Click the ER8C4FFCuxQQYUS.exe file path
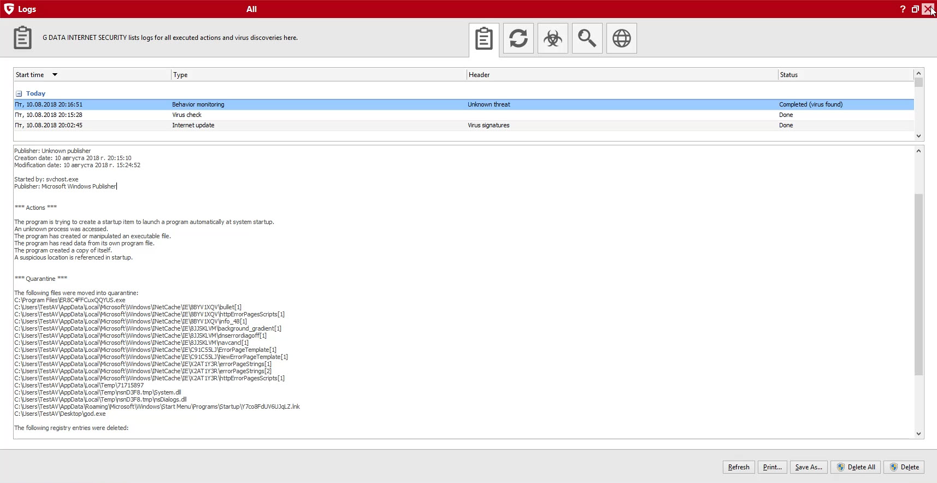The width and height of the screenshot is (937, 483). (70, 300)
